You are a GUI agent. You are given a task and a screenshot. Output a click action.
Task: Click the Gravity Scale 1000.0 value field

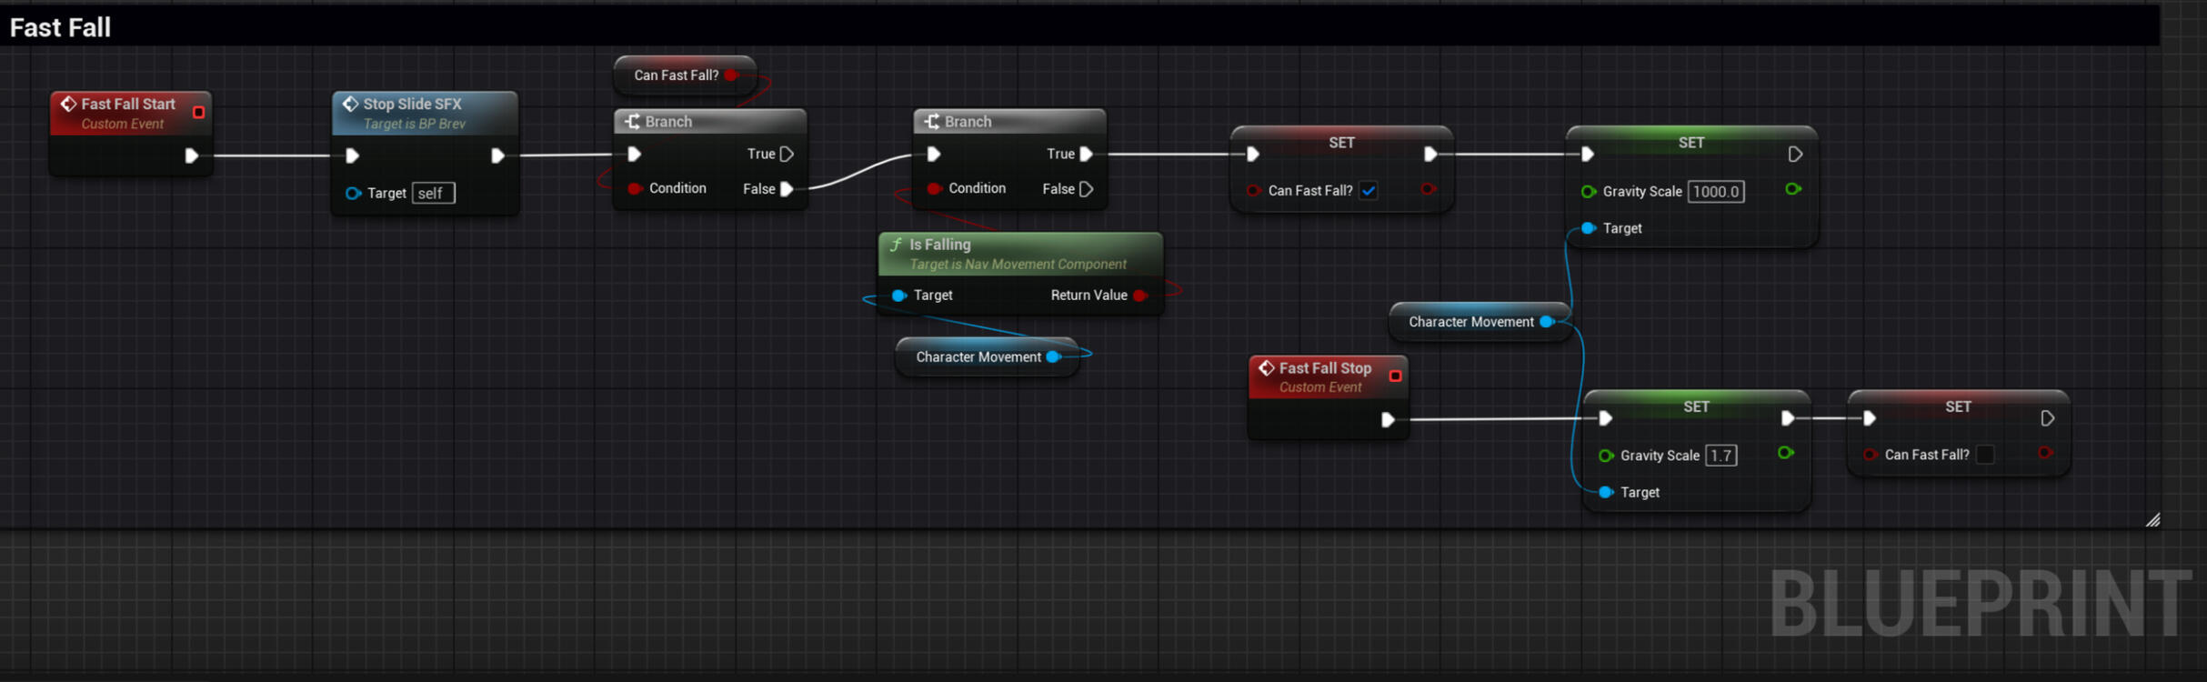[x=1715, y=192]
